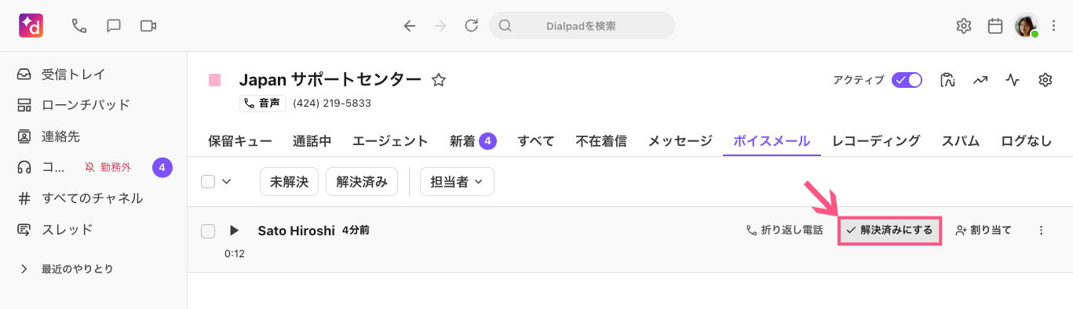
Task: Click phone number (424) 219-5833
Action: (332, 103)
